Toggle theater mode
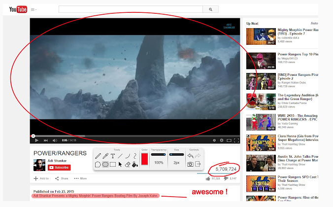This screenshot has width=333, height=207. coord(229,140)
